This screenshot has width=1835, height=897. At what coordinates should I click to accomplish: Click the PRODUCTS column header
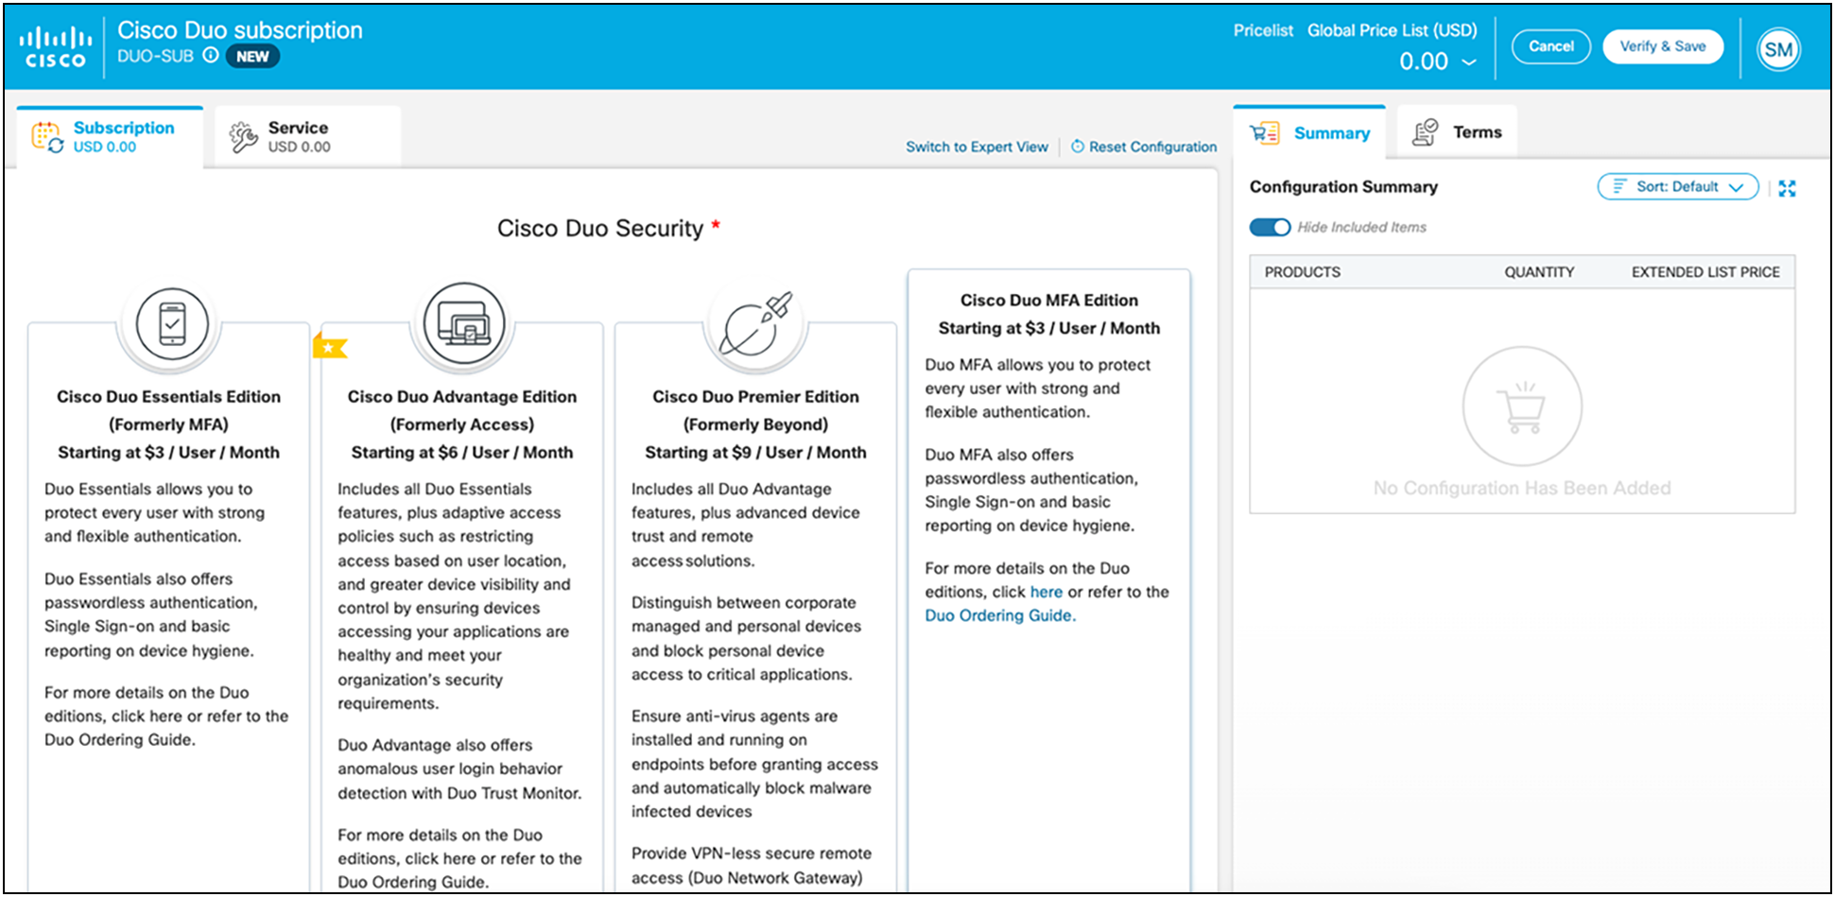[1303, 272]
